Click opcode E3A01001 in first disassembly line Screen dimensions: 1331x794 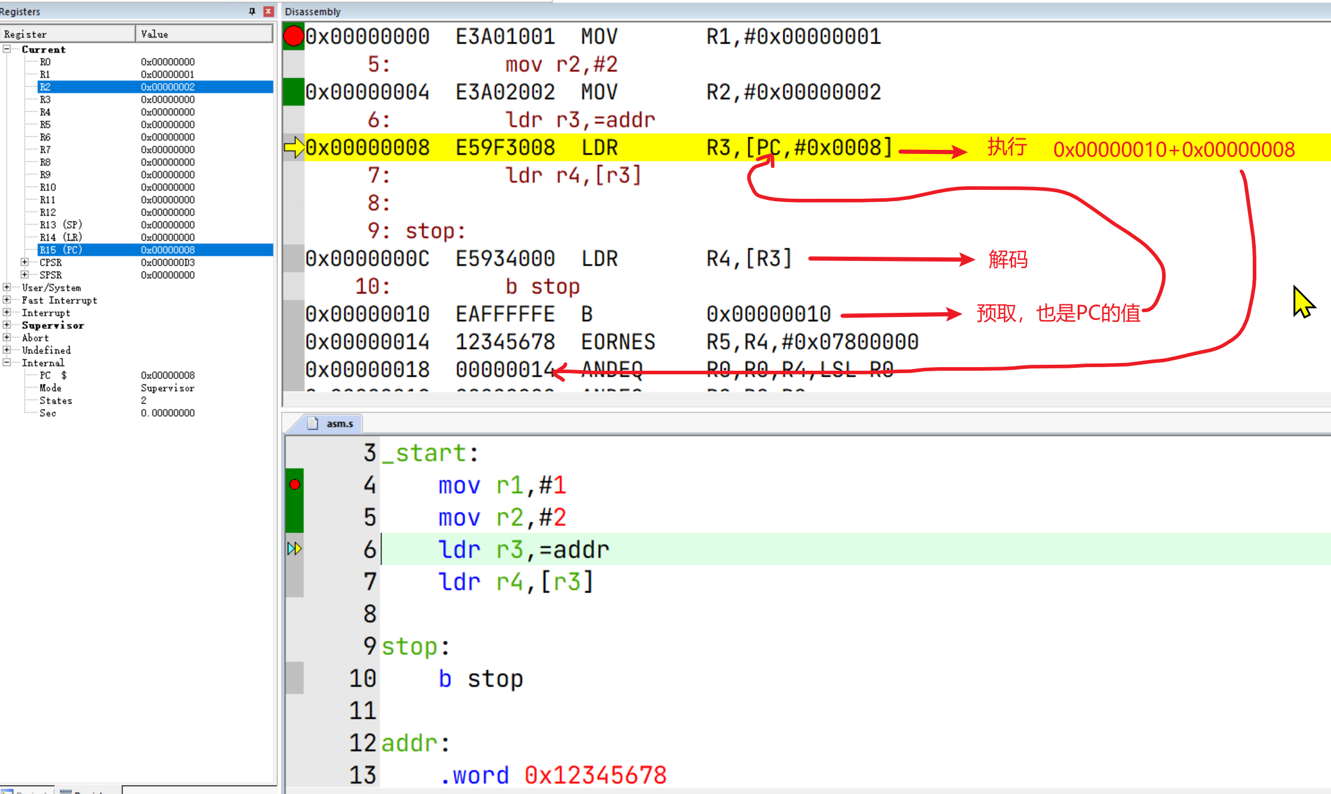(x=505, y=36)
